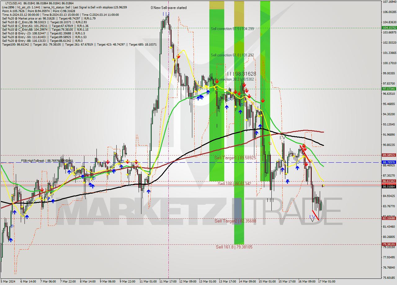Click the 93.13545 price scale value

click(x=389, y=124)
